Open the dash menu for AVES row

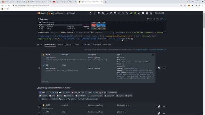164,113
